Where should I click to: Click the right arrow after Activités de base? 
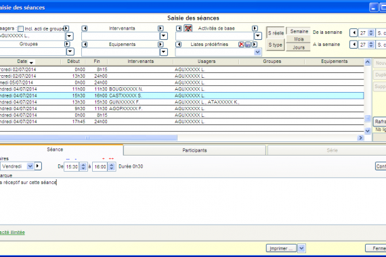(x=255, y=28)
